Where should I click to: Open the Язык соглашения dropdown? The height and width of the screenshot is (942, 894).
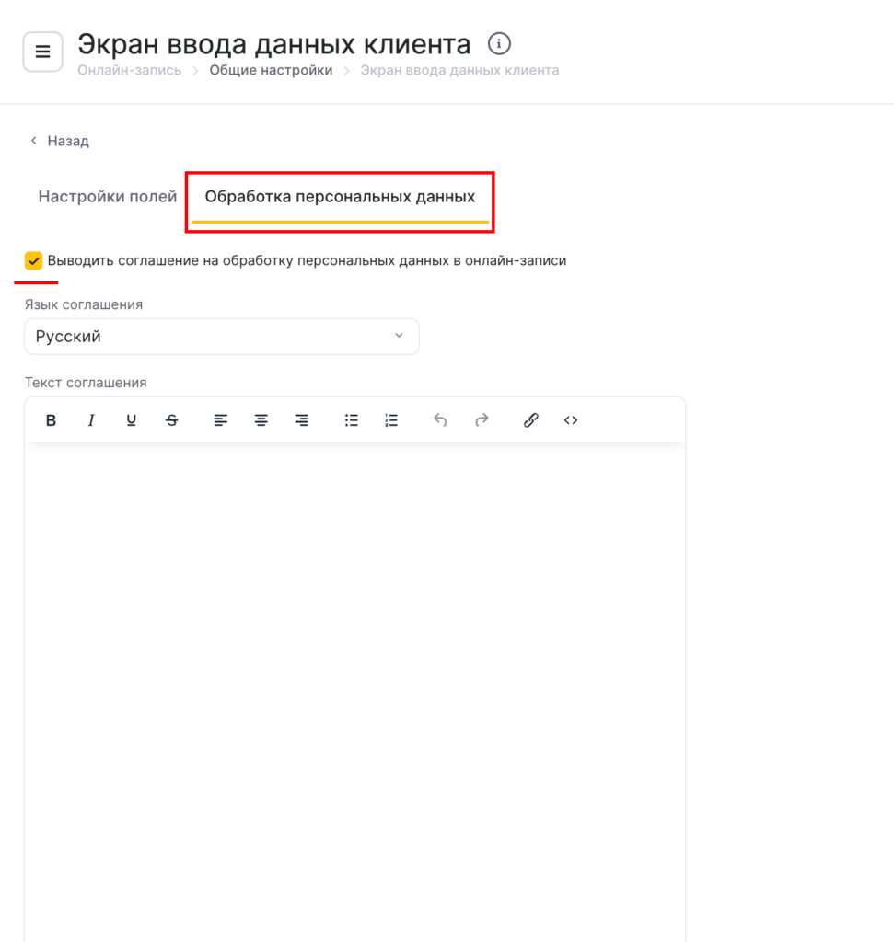click(222, 337)
